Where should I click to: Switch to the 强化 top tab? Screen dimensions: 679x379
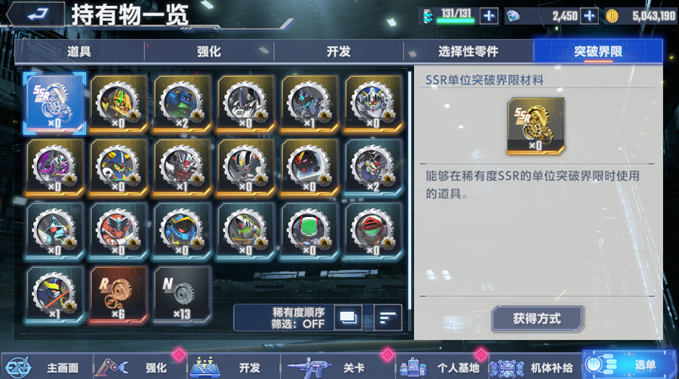click(209, 51)
